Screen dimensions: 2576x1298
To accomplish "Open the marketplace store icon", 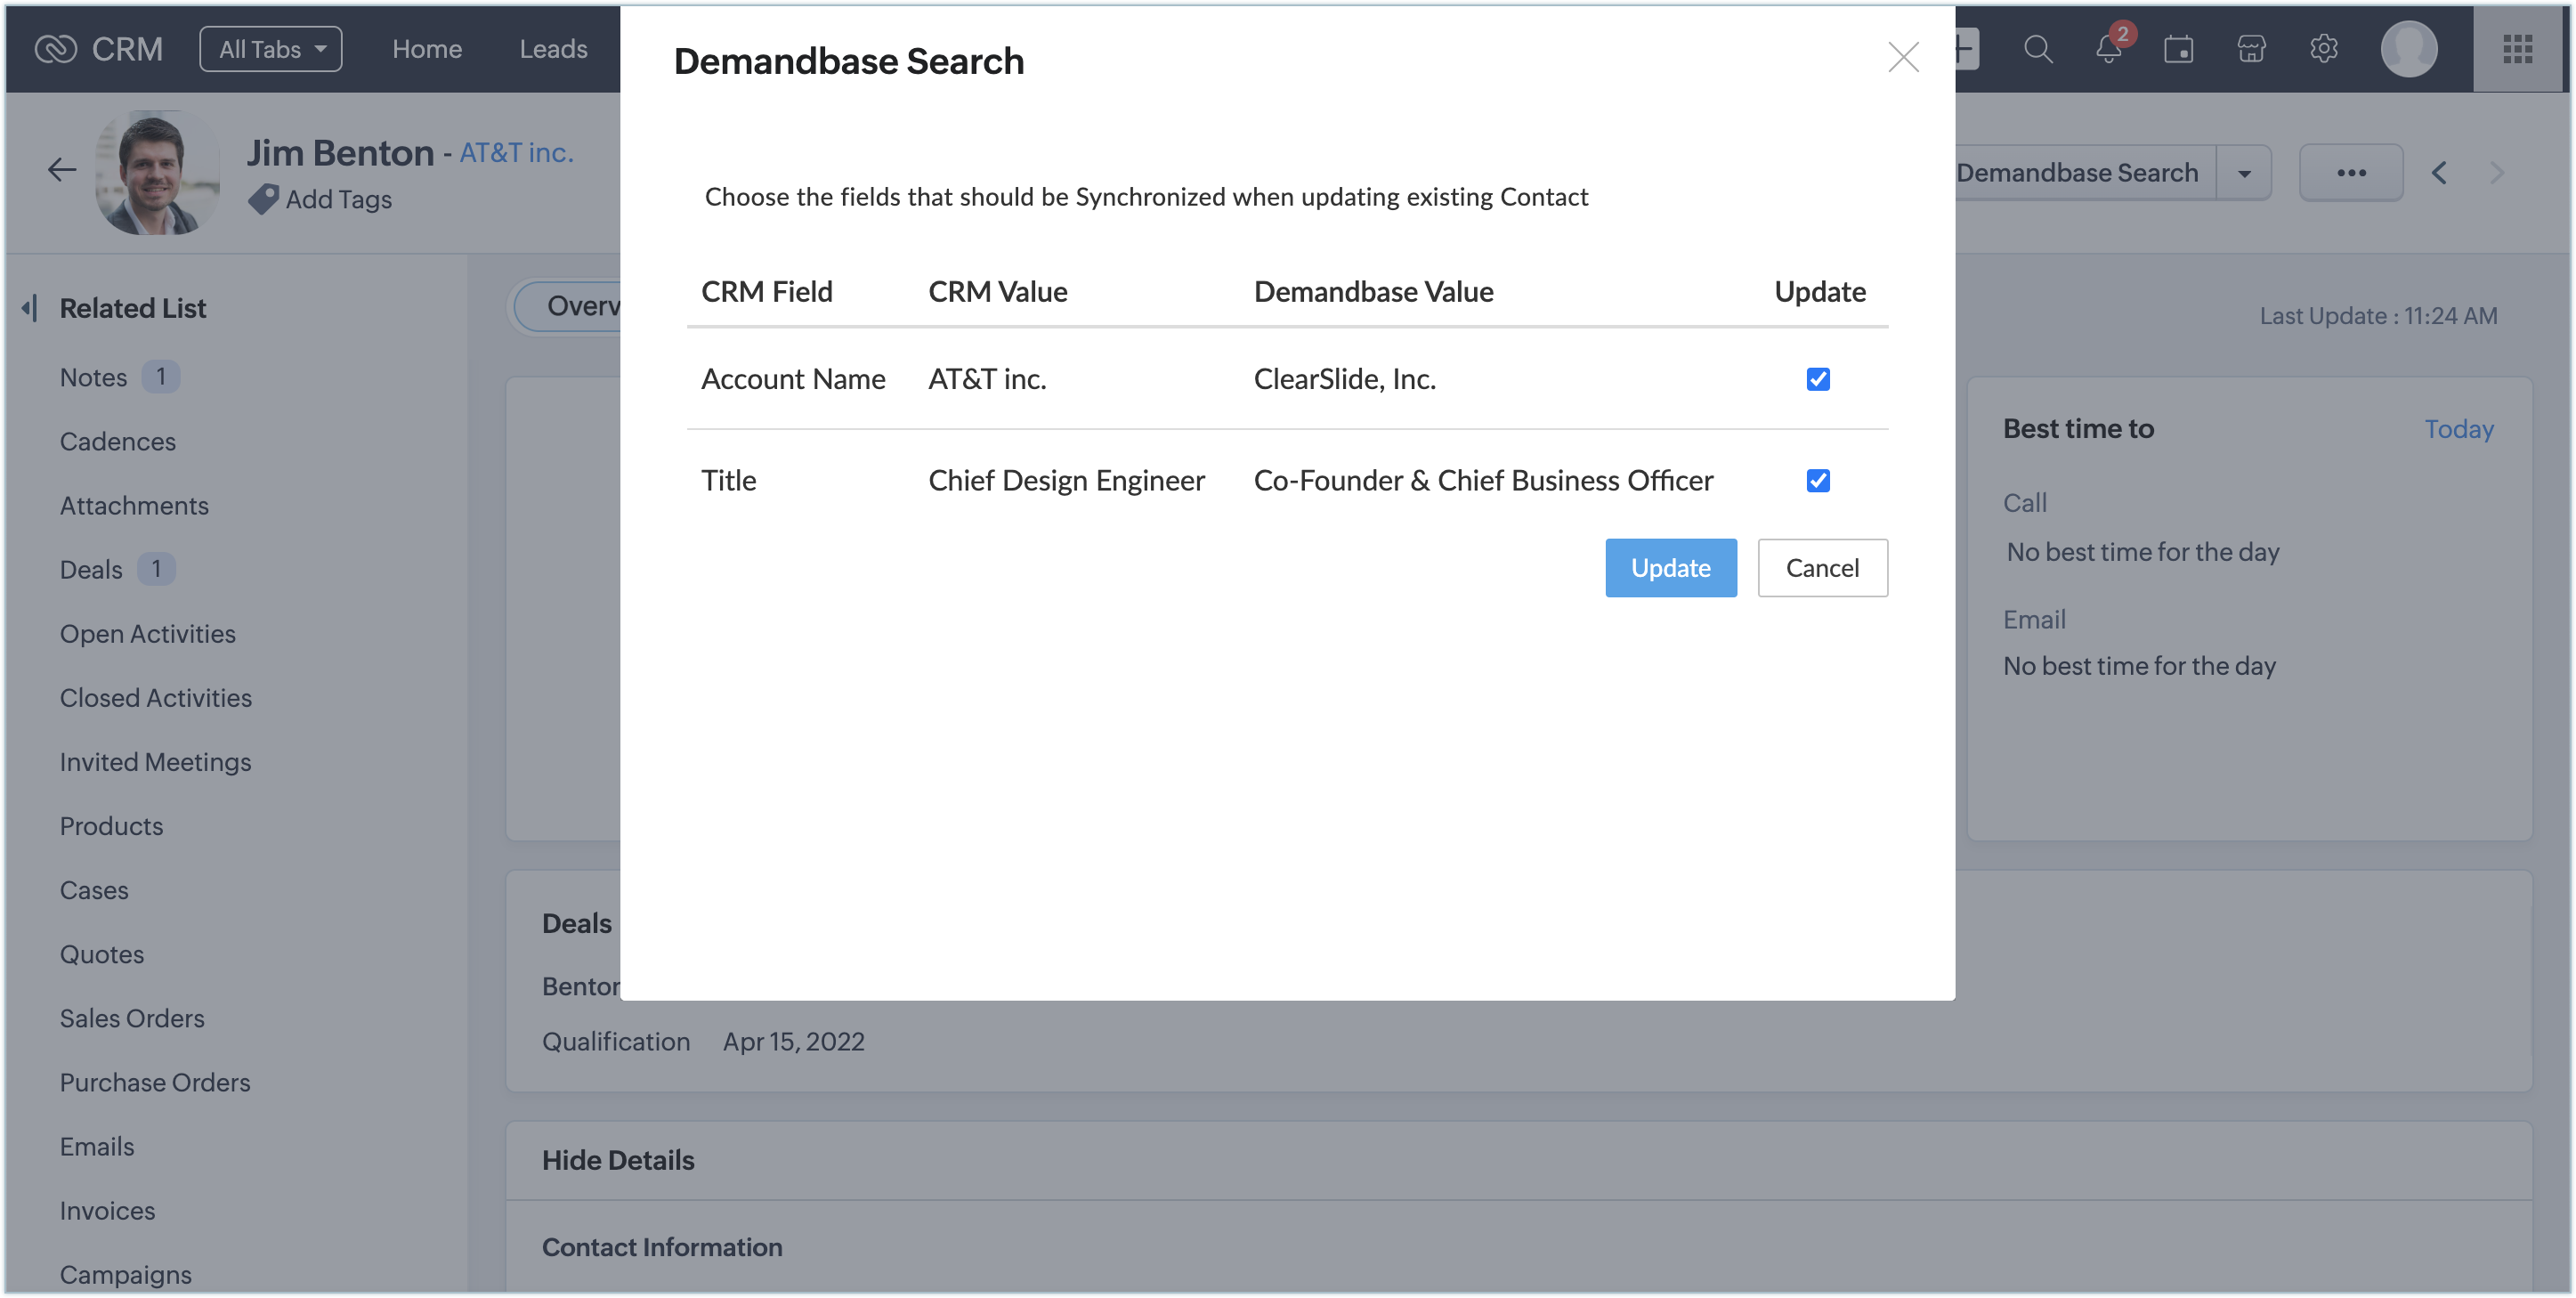I will pos(2251,49).
